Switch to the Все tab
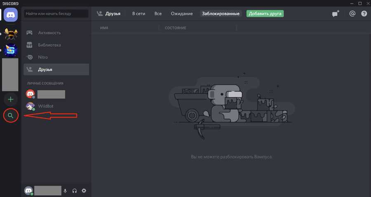The width and height of the screenshot is (371, 197). click(x=158, y=14)
